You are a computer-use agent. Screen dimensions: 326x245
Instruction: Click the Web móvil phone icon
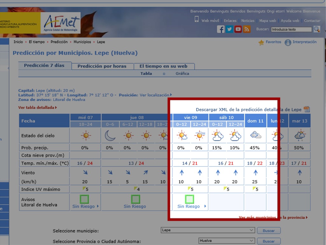[x=197, y=19]
